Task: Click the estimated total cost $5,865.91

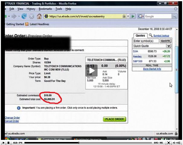Action: coord(50,99)
